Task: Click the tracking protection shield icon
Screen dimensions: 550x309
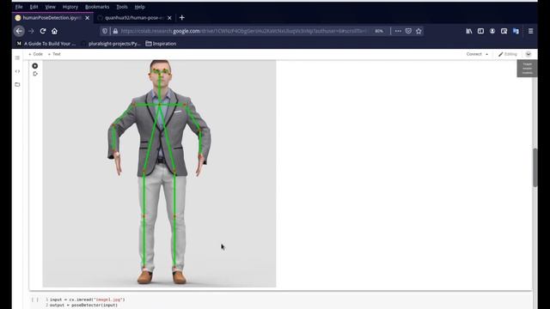Action: (105, 31)
